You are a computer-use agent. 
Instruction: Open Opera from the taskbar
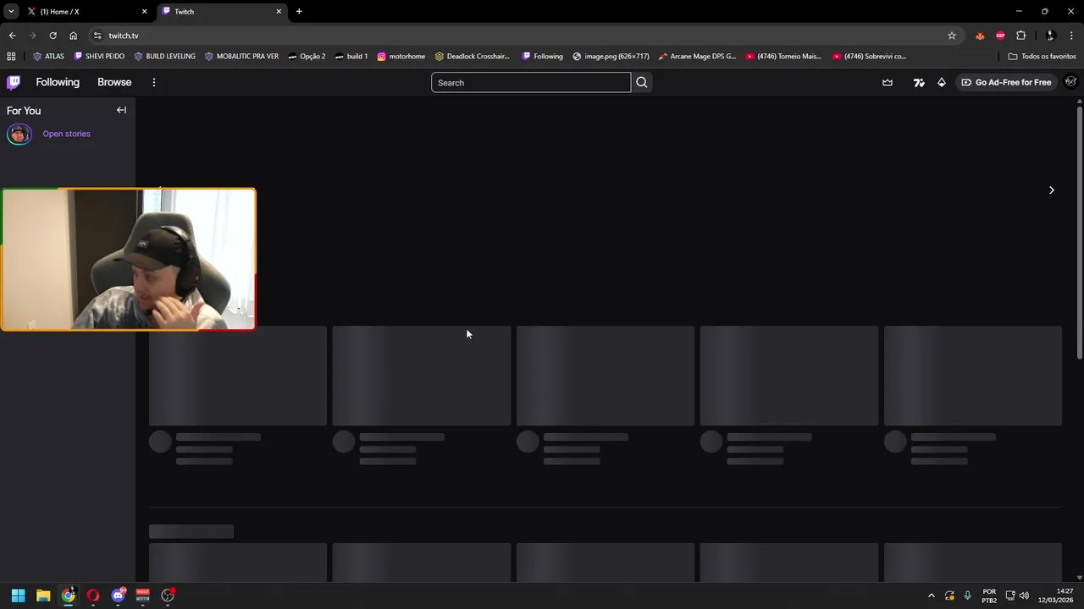[x=93, y=595]
